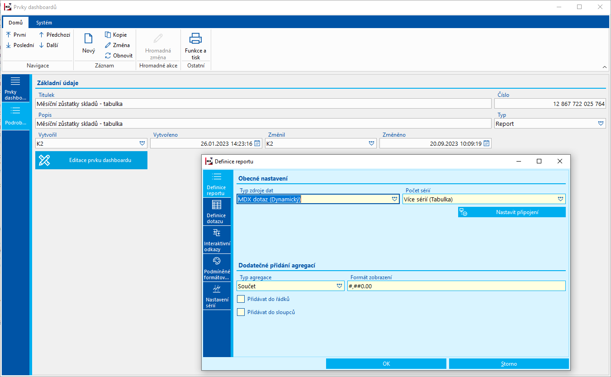This screenshot has width=611, height=377.
Task: Open Podrobnosti detail view in sidebar
Action: tap(16, 116)
